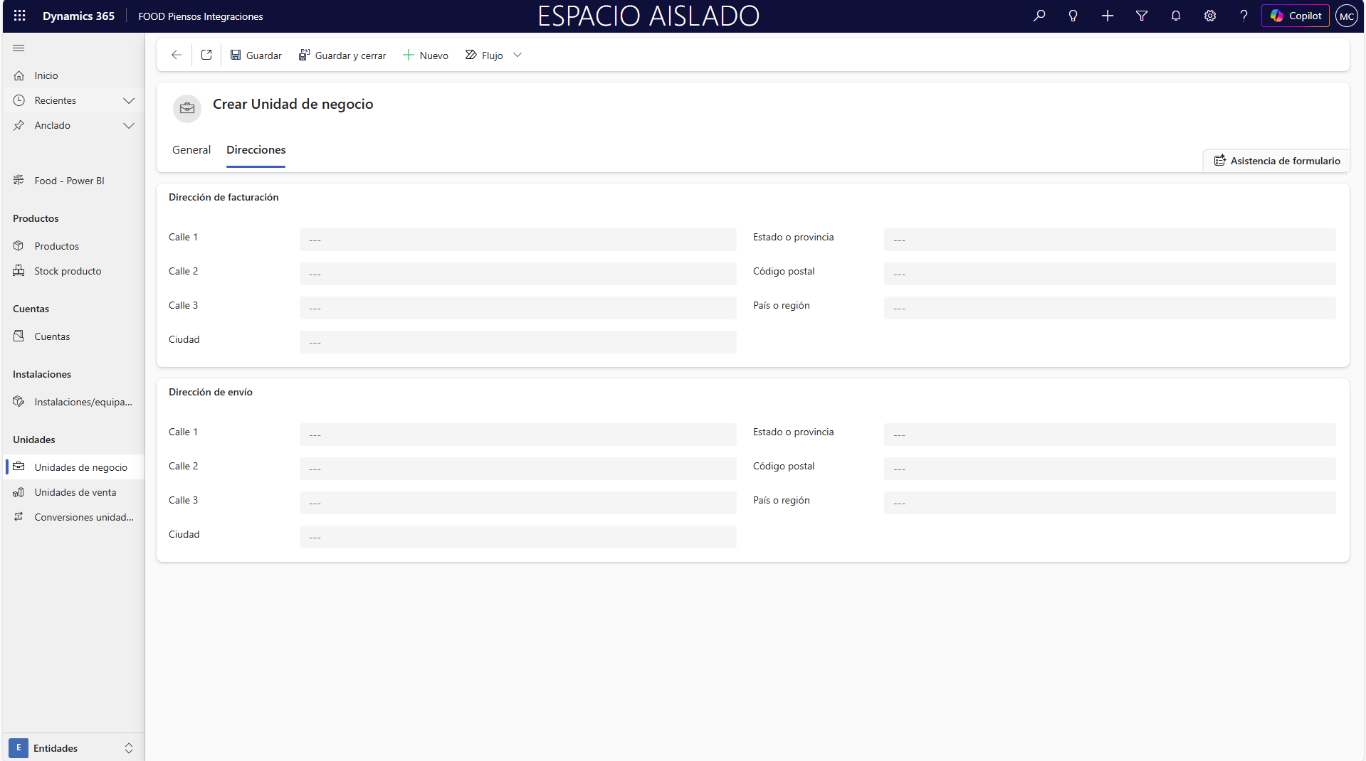This screenshot has width=1366, height=761.
Task: Open Asistencia de formulario panel
Action: tap(1277, 161)
